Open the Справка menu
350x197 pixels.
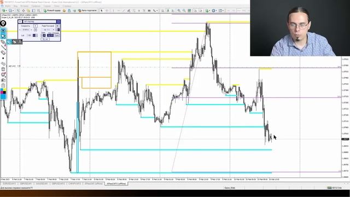(67, 6)
